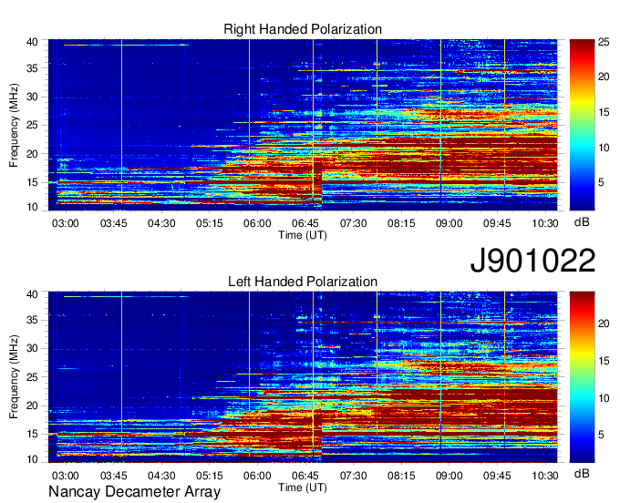Screen dimensions: 620x503
Task: Click the 07:30 tick on bottom plot
Action: point(353,476)
